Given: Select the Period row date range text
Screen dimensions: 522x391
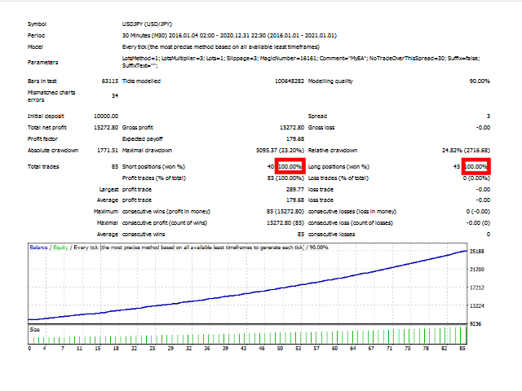Looking at the screenshot, I should [229, 36].
